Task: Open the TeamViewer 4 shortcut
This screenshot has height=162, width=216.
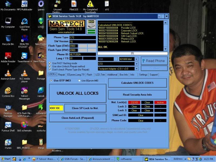Action: [25, 58]
